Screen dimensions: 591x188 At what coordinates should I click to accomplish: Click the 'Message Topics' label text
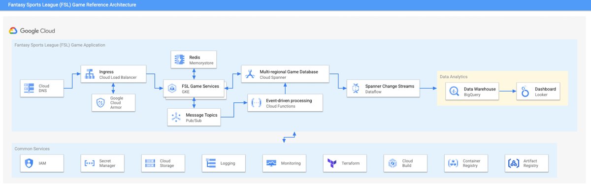(x=201, y=115)
